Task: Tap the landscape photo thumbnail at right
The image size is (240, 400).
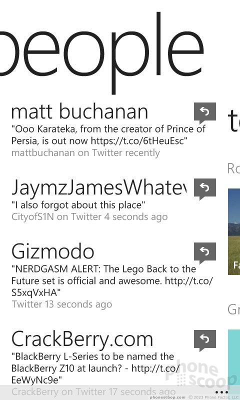Action: [x=234, y=231]
